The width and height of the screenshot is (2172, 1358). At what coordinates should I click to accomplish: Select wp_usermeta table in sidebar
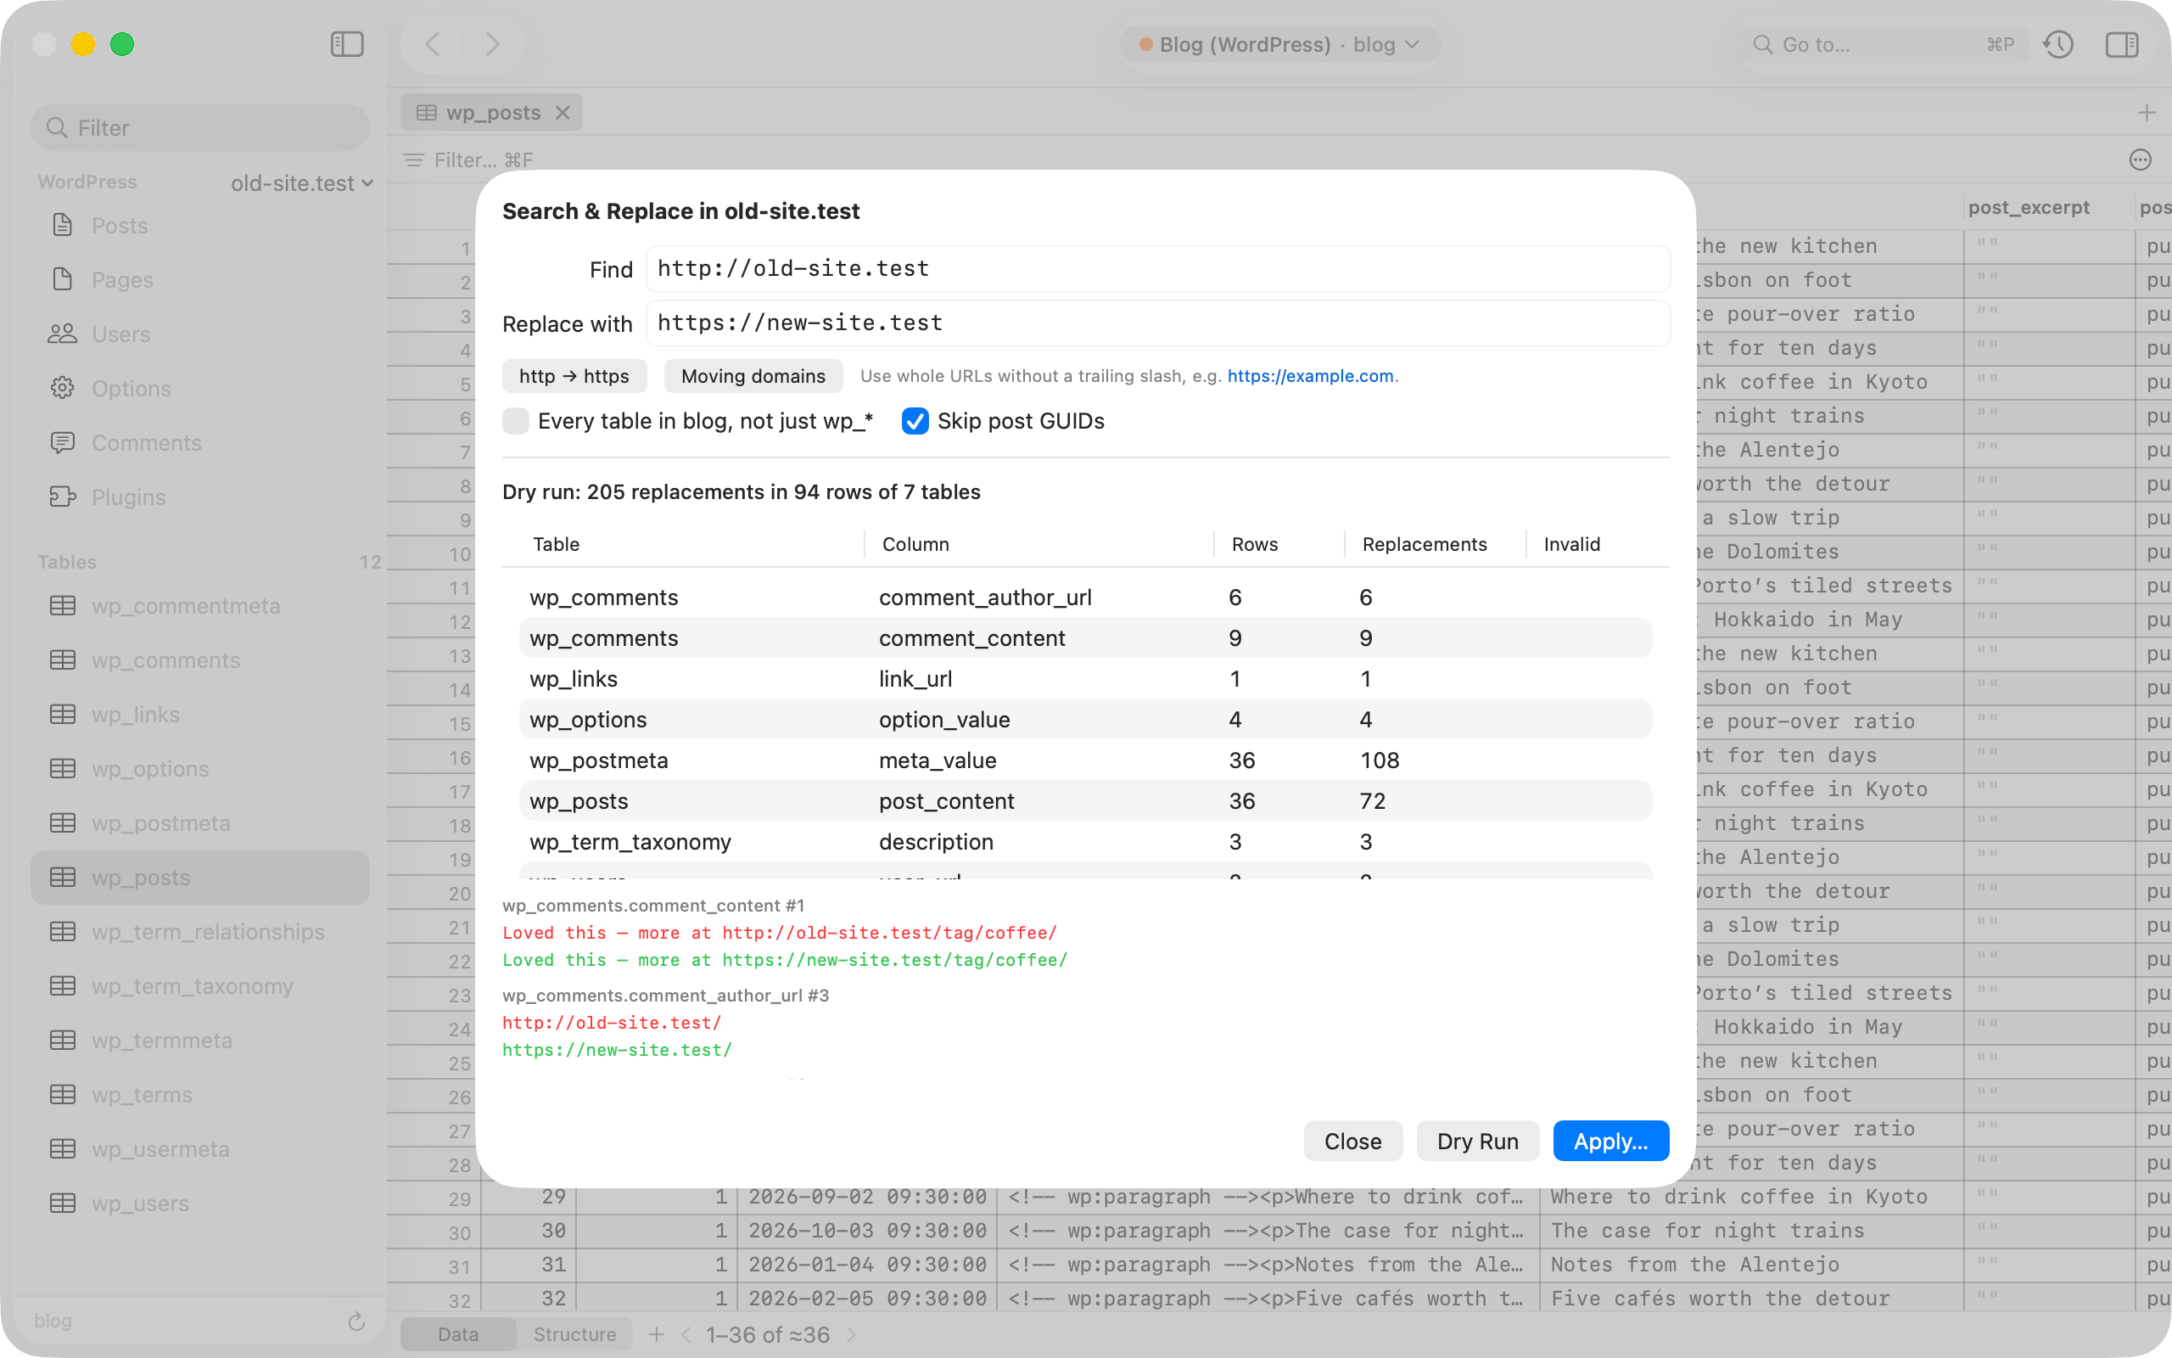tap(199, 1148)
